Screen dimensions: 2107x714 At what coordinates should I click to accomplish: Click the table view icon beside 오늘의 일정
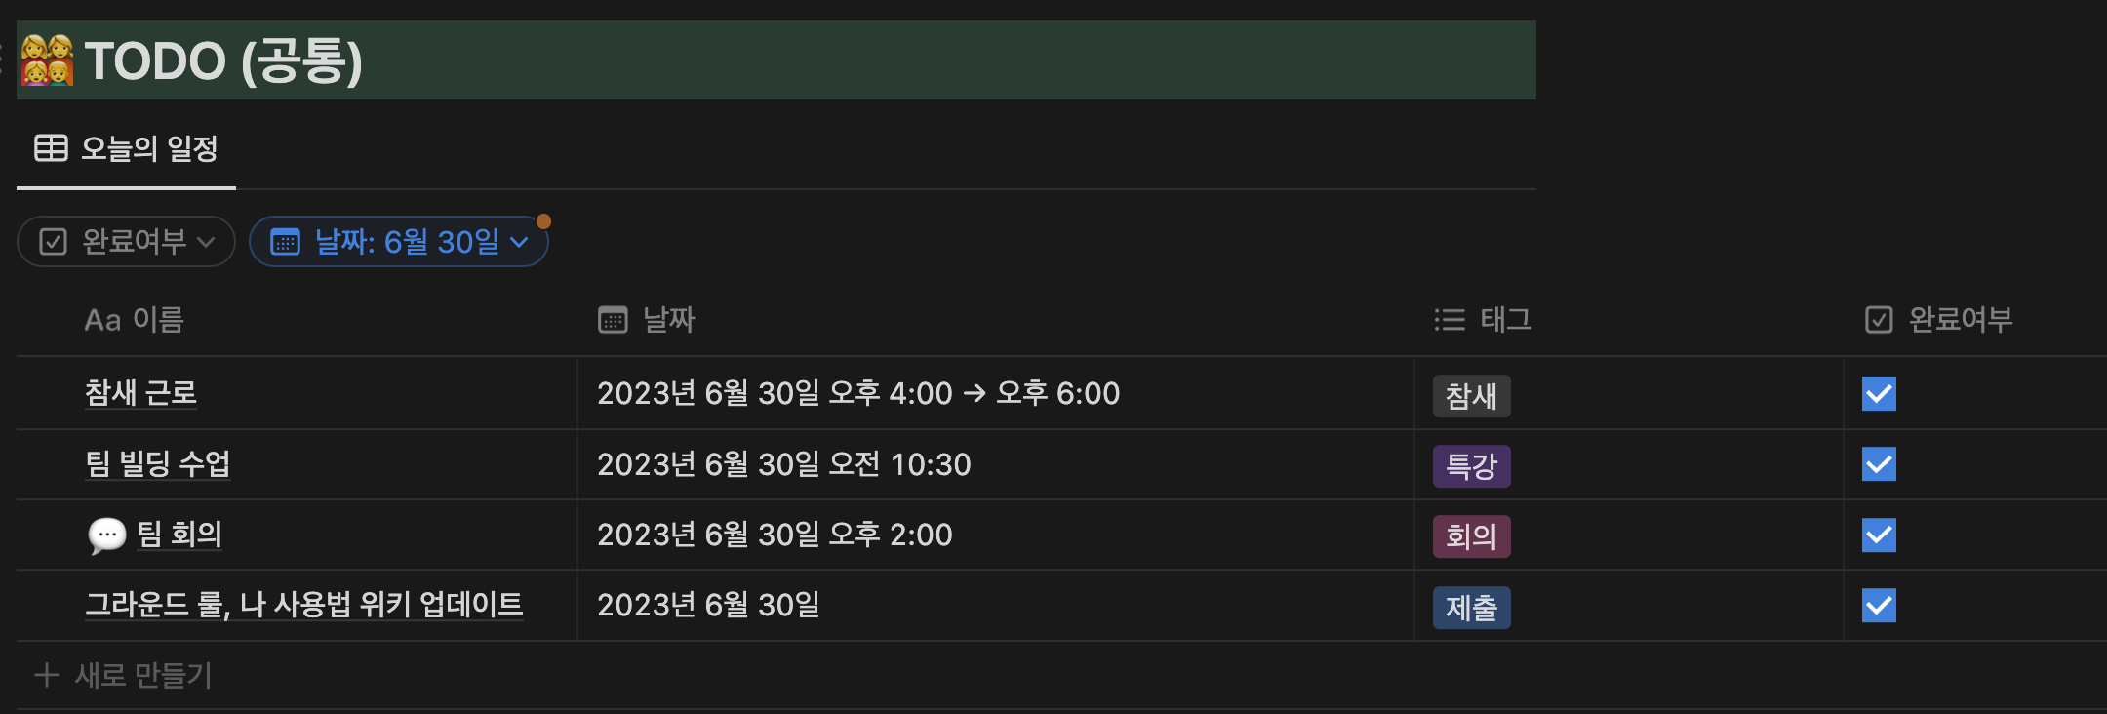point(51,148)
